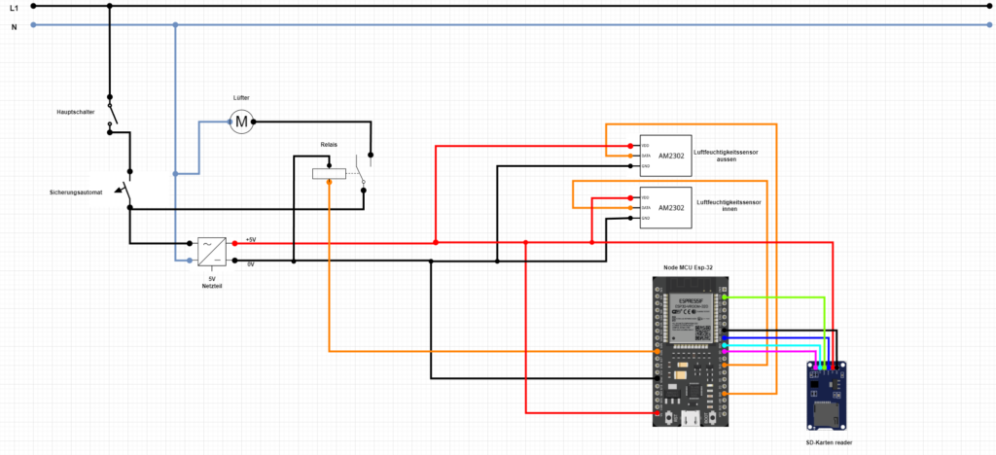Select the Luftfeuchtigkeitssensor innen label
The height and width of the screenshot is (455, 996).
729,205
